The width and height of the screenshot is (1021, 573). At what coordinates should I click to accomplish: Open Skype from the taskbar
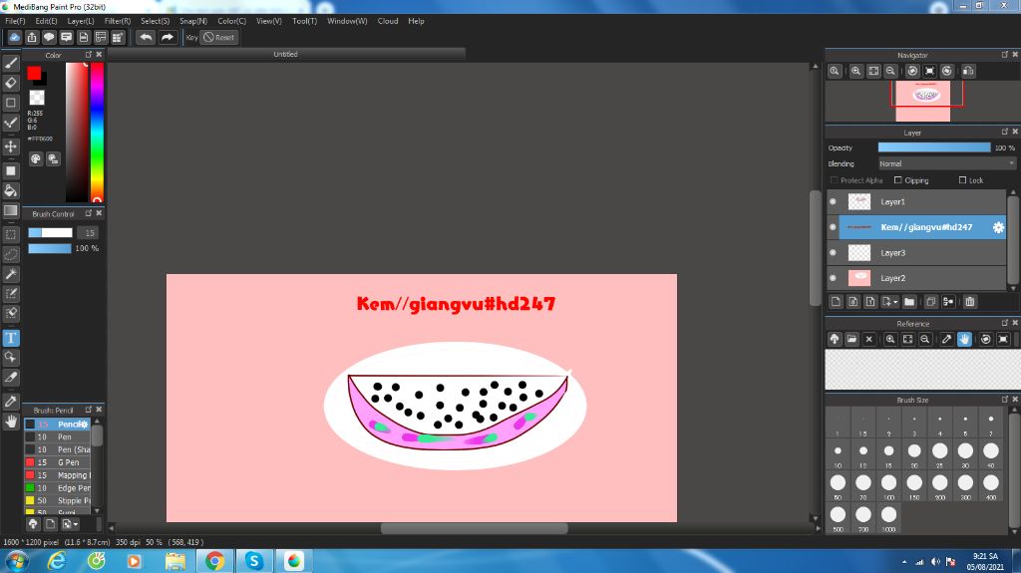(254, 561)
